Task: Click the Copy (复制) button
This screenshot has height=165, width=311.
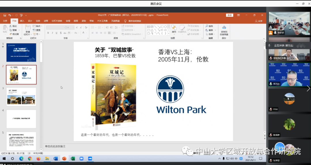Action: 13,30
